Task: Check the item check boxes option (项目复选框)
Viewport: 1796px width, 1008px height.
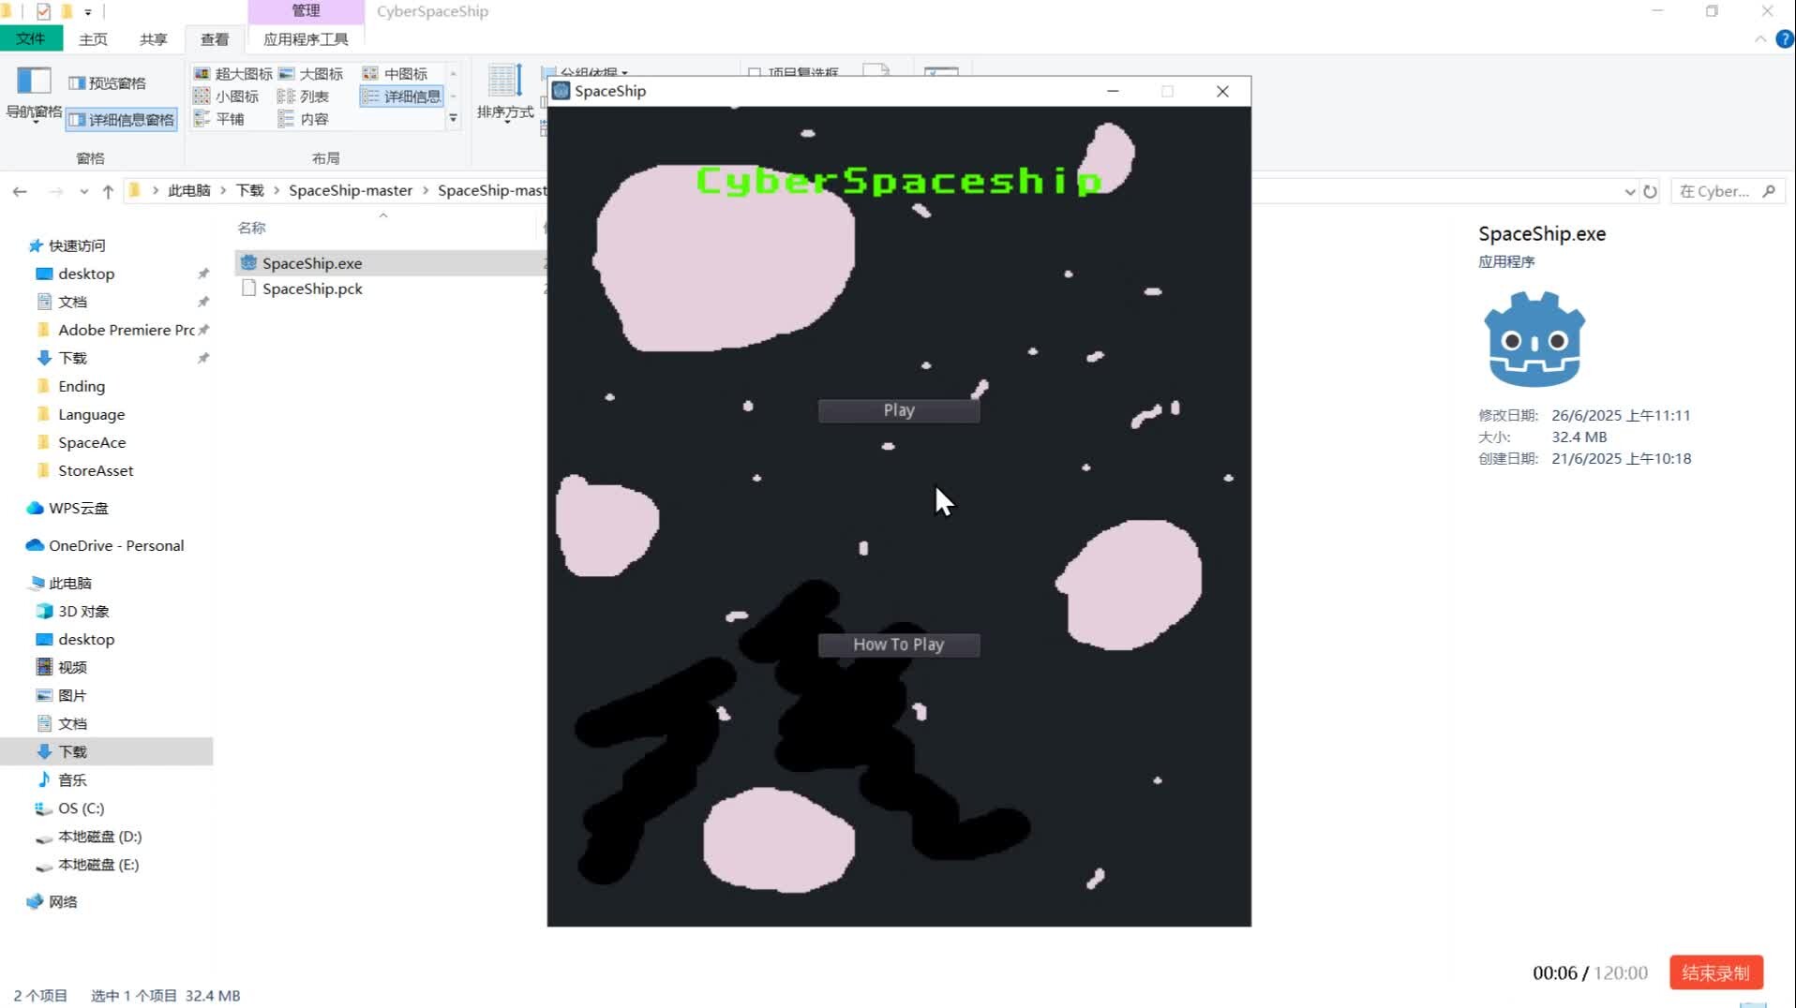Action: [755, 73]
